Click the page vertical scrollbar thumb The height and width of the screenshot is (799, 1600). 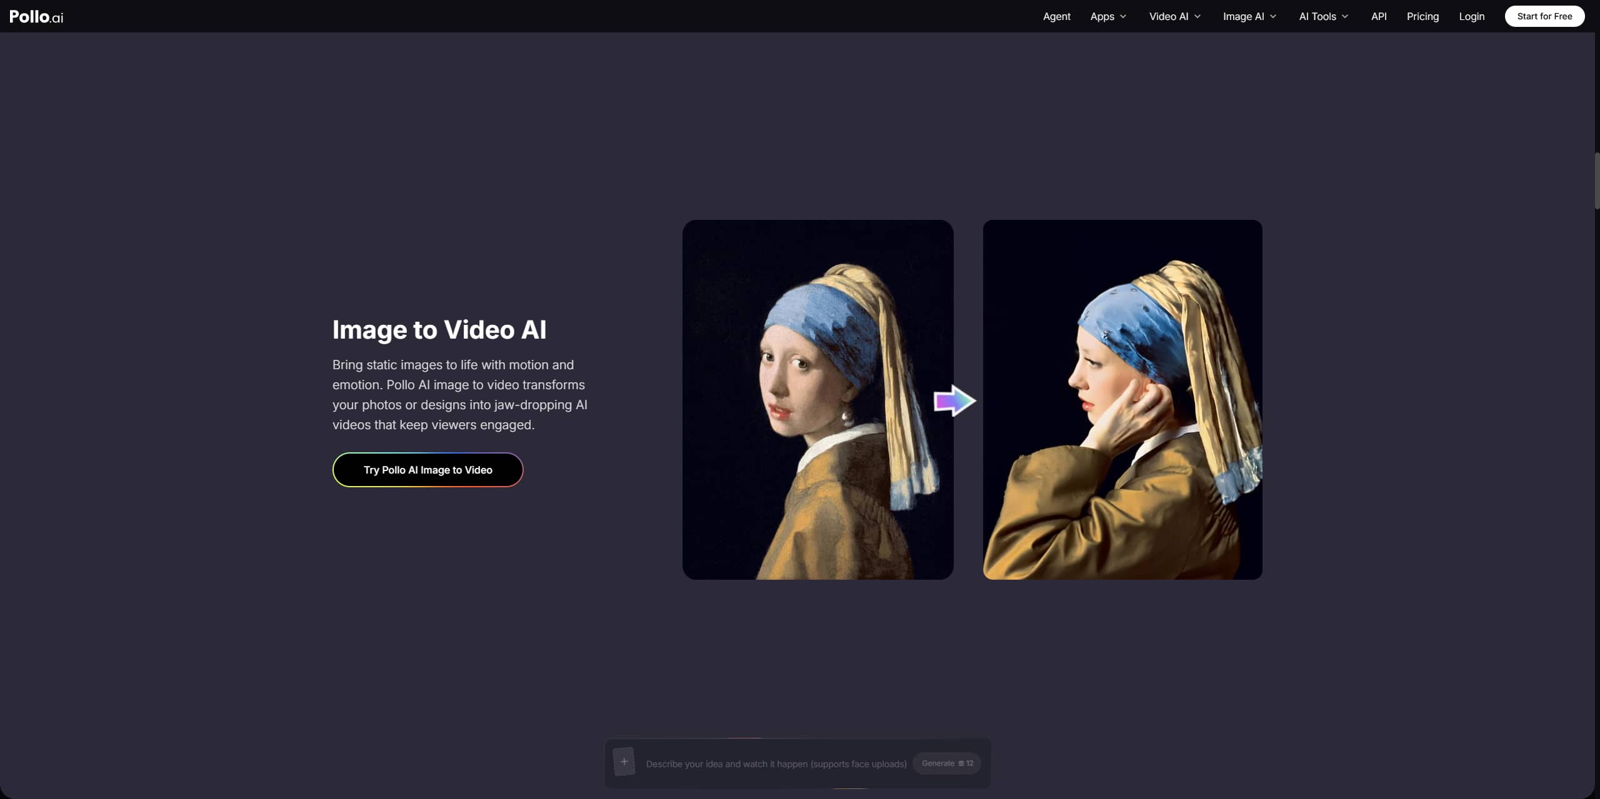[1597, 181]
